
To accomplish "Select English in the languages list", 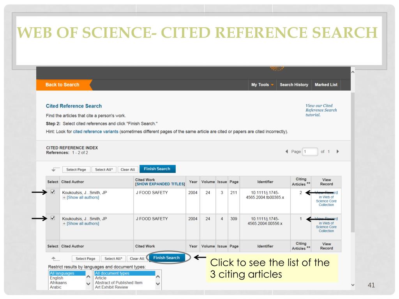I will pos(67,278).
